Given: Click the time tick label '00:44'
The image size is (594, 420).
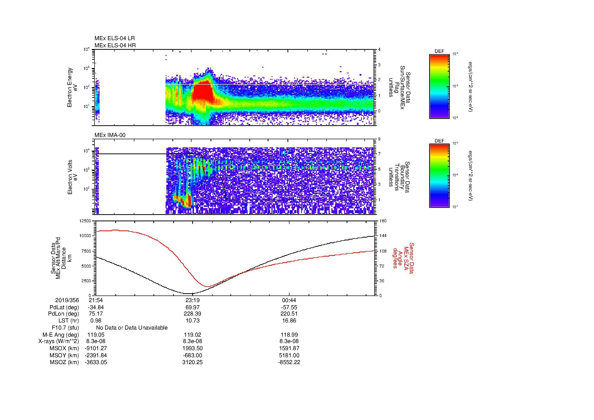Looking at the screenshot, I should [289, 300].
